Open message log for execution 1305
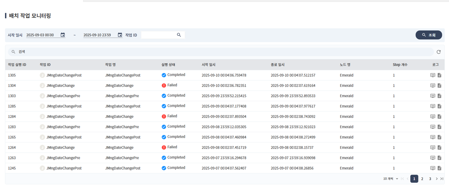This screenshot has width=449, height=188. pyautogui.click(x=432, y=75)
